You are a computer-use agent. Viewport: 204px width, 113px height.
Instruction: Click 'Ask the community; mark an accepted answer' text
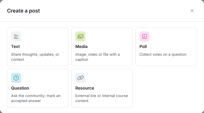coord(36,98)
